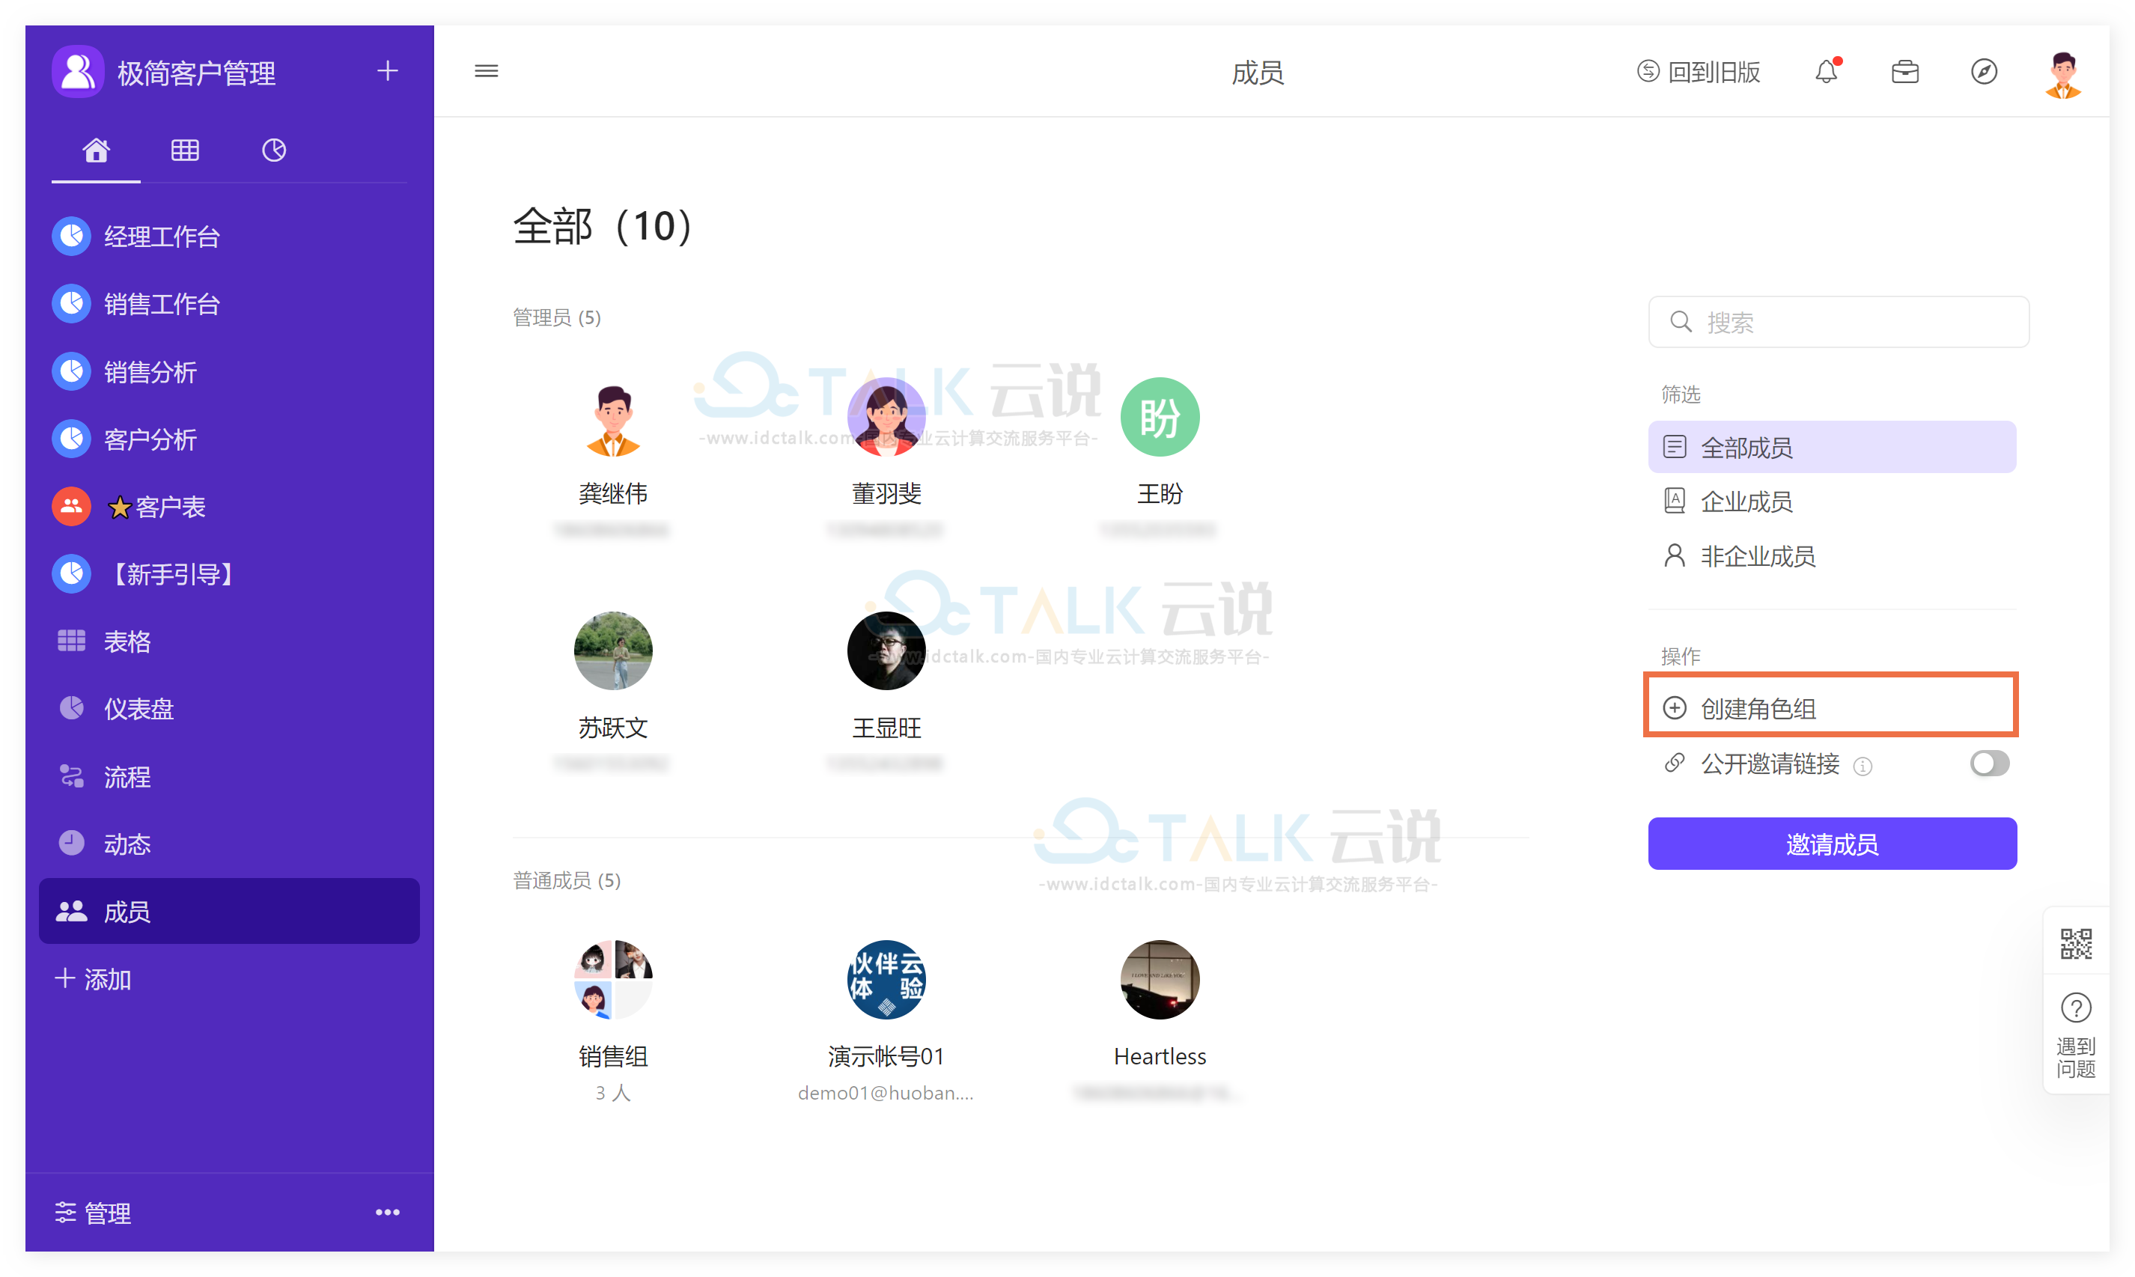Click the member search input field
2135x1277 pixels.
(x=1837, y=323)
